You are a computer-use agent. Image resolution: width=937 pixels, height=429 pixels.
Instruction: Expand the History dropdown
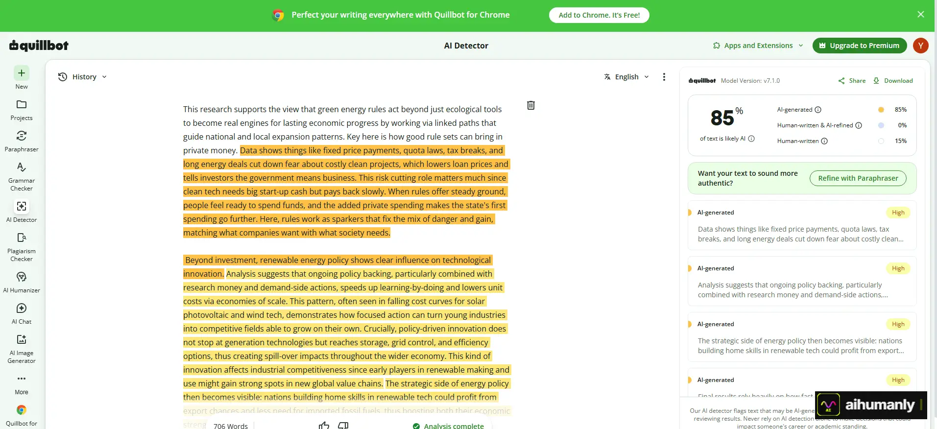tap(82, 77)
